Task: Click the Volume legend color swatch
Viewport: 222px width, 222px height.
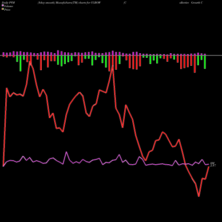Action: coord(3,5)
